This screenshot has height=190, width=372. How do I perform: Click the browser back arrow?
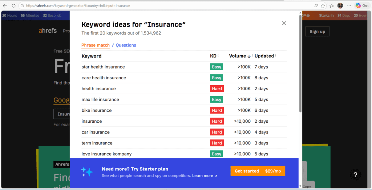point(5,5)
